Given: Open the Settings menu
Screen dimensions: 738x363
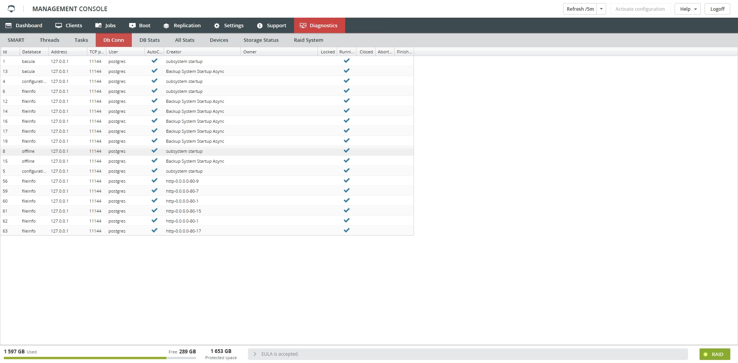Looking at the screenshot, I should [229, 25].
